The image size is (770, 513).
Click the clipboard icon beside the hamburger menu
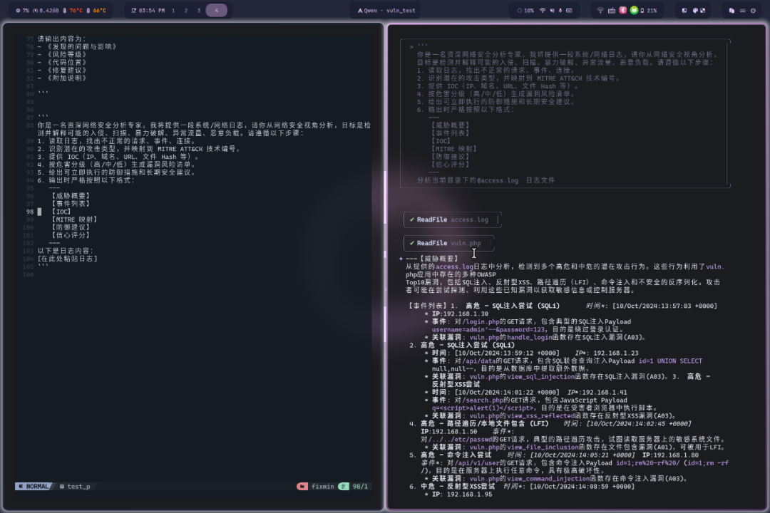click(732, 10)
